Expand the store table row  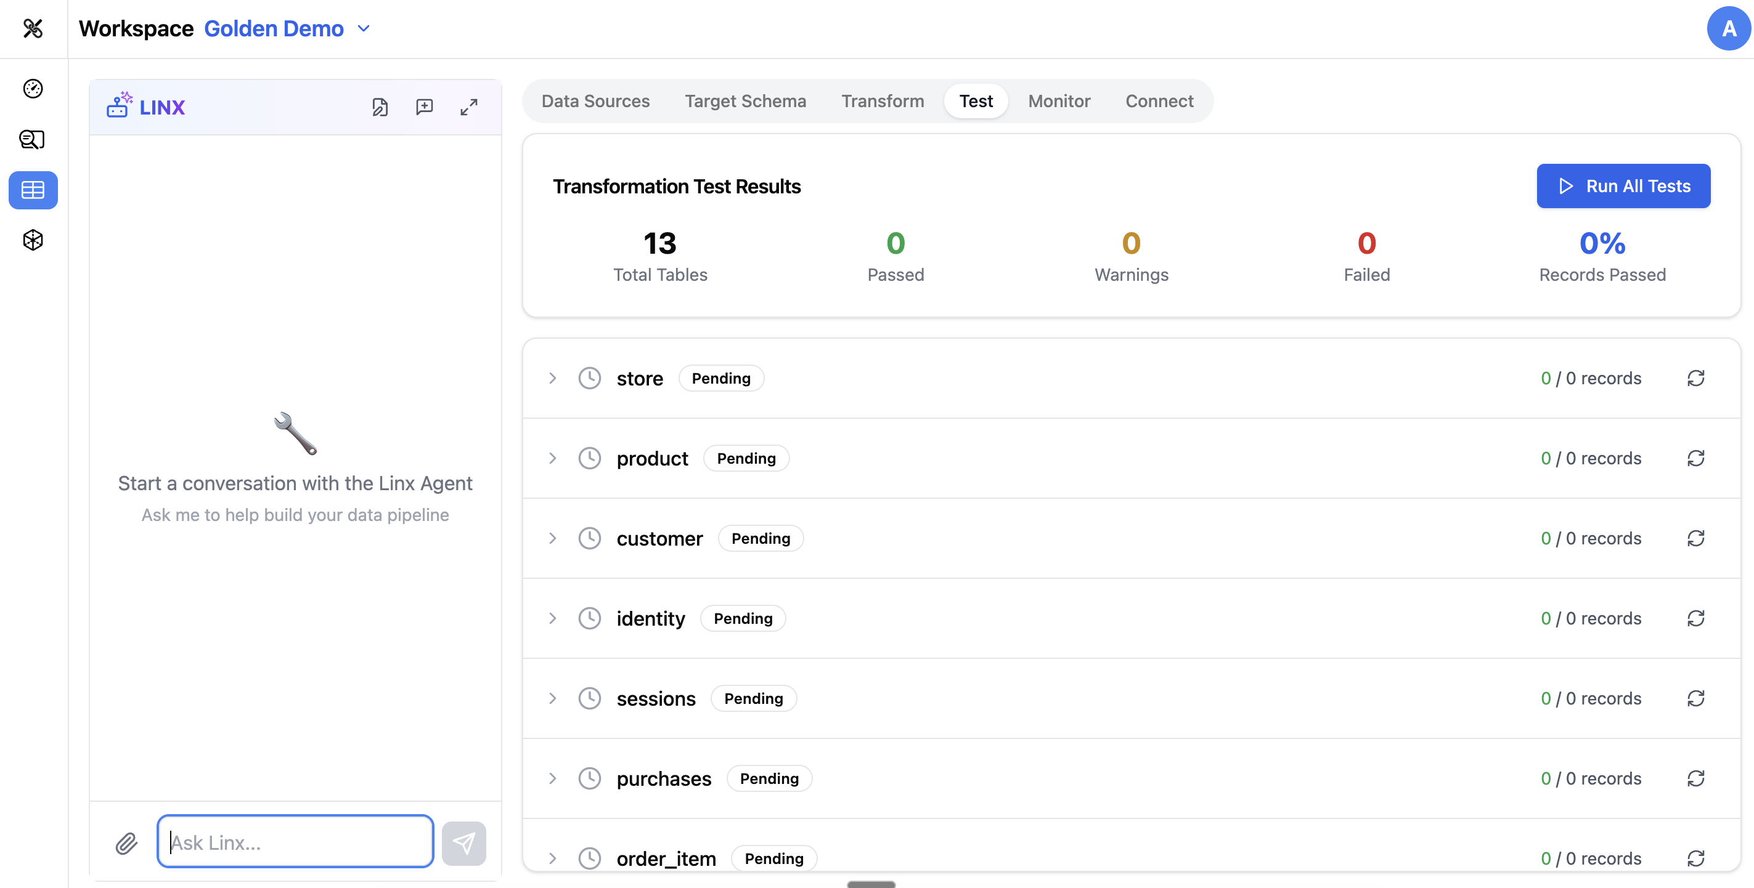coord(553,378)
